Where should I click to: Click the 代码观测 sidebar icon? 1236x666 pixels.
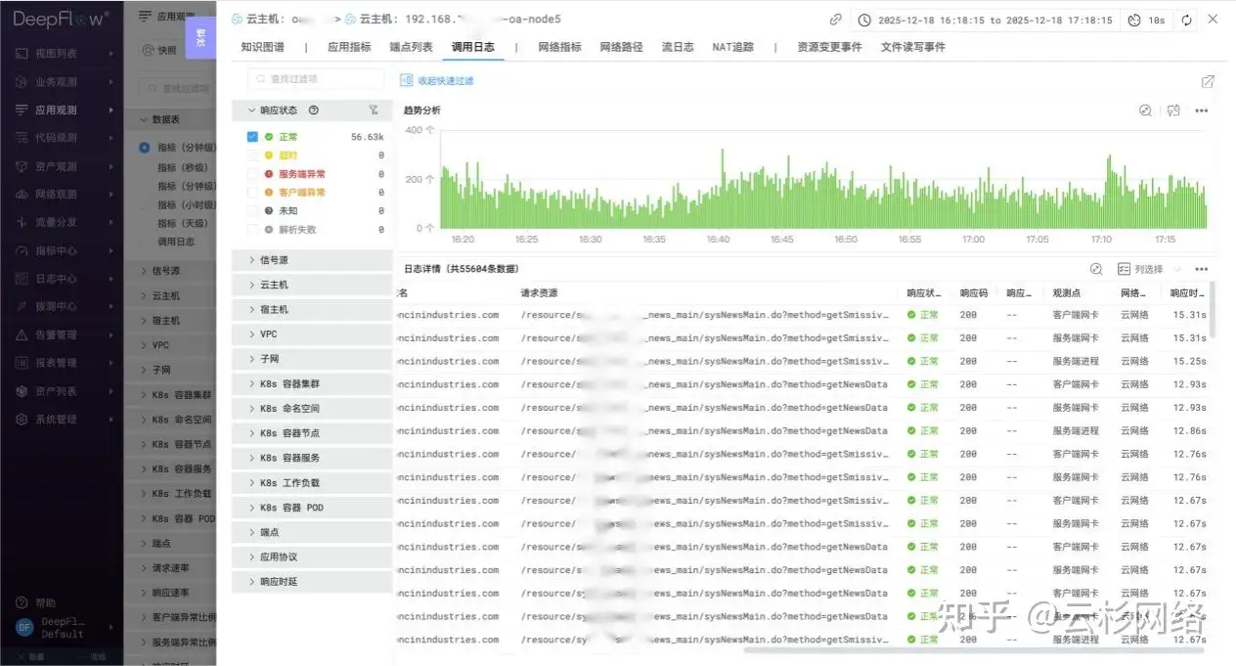[x=22, y=138]
